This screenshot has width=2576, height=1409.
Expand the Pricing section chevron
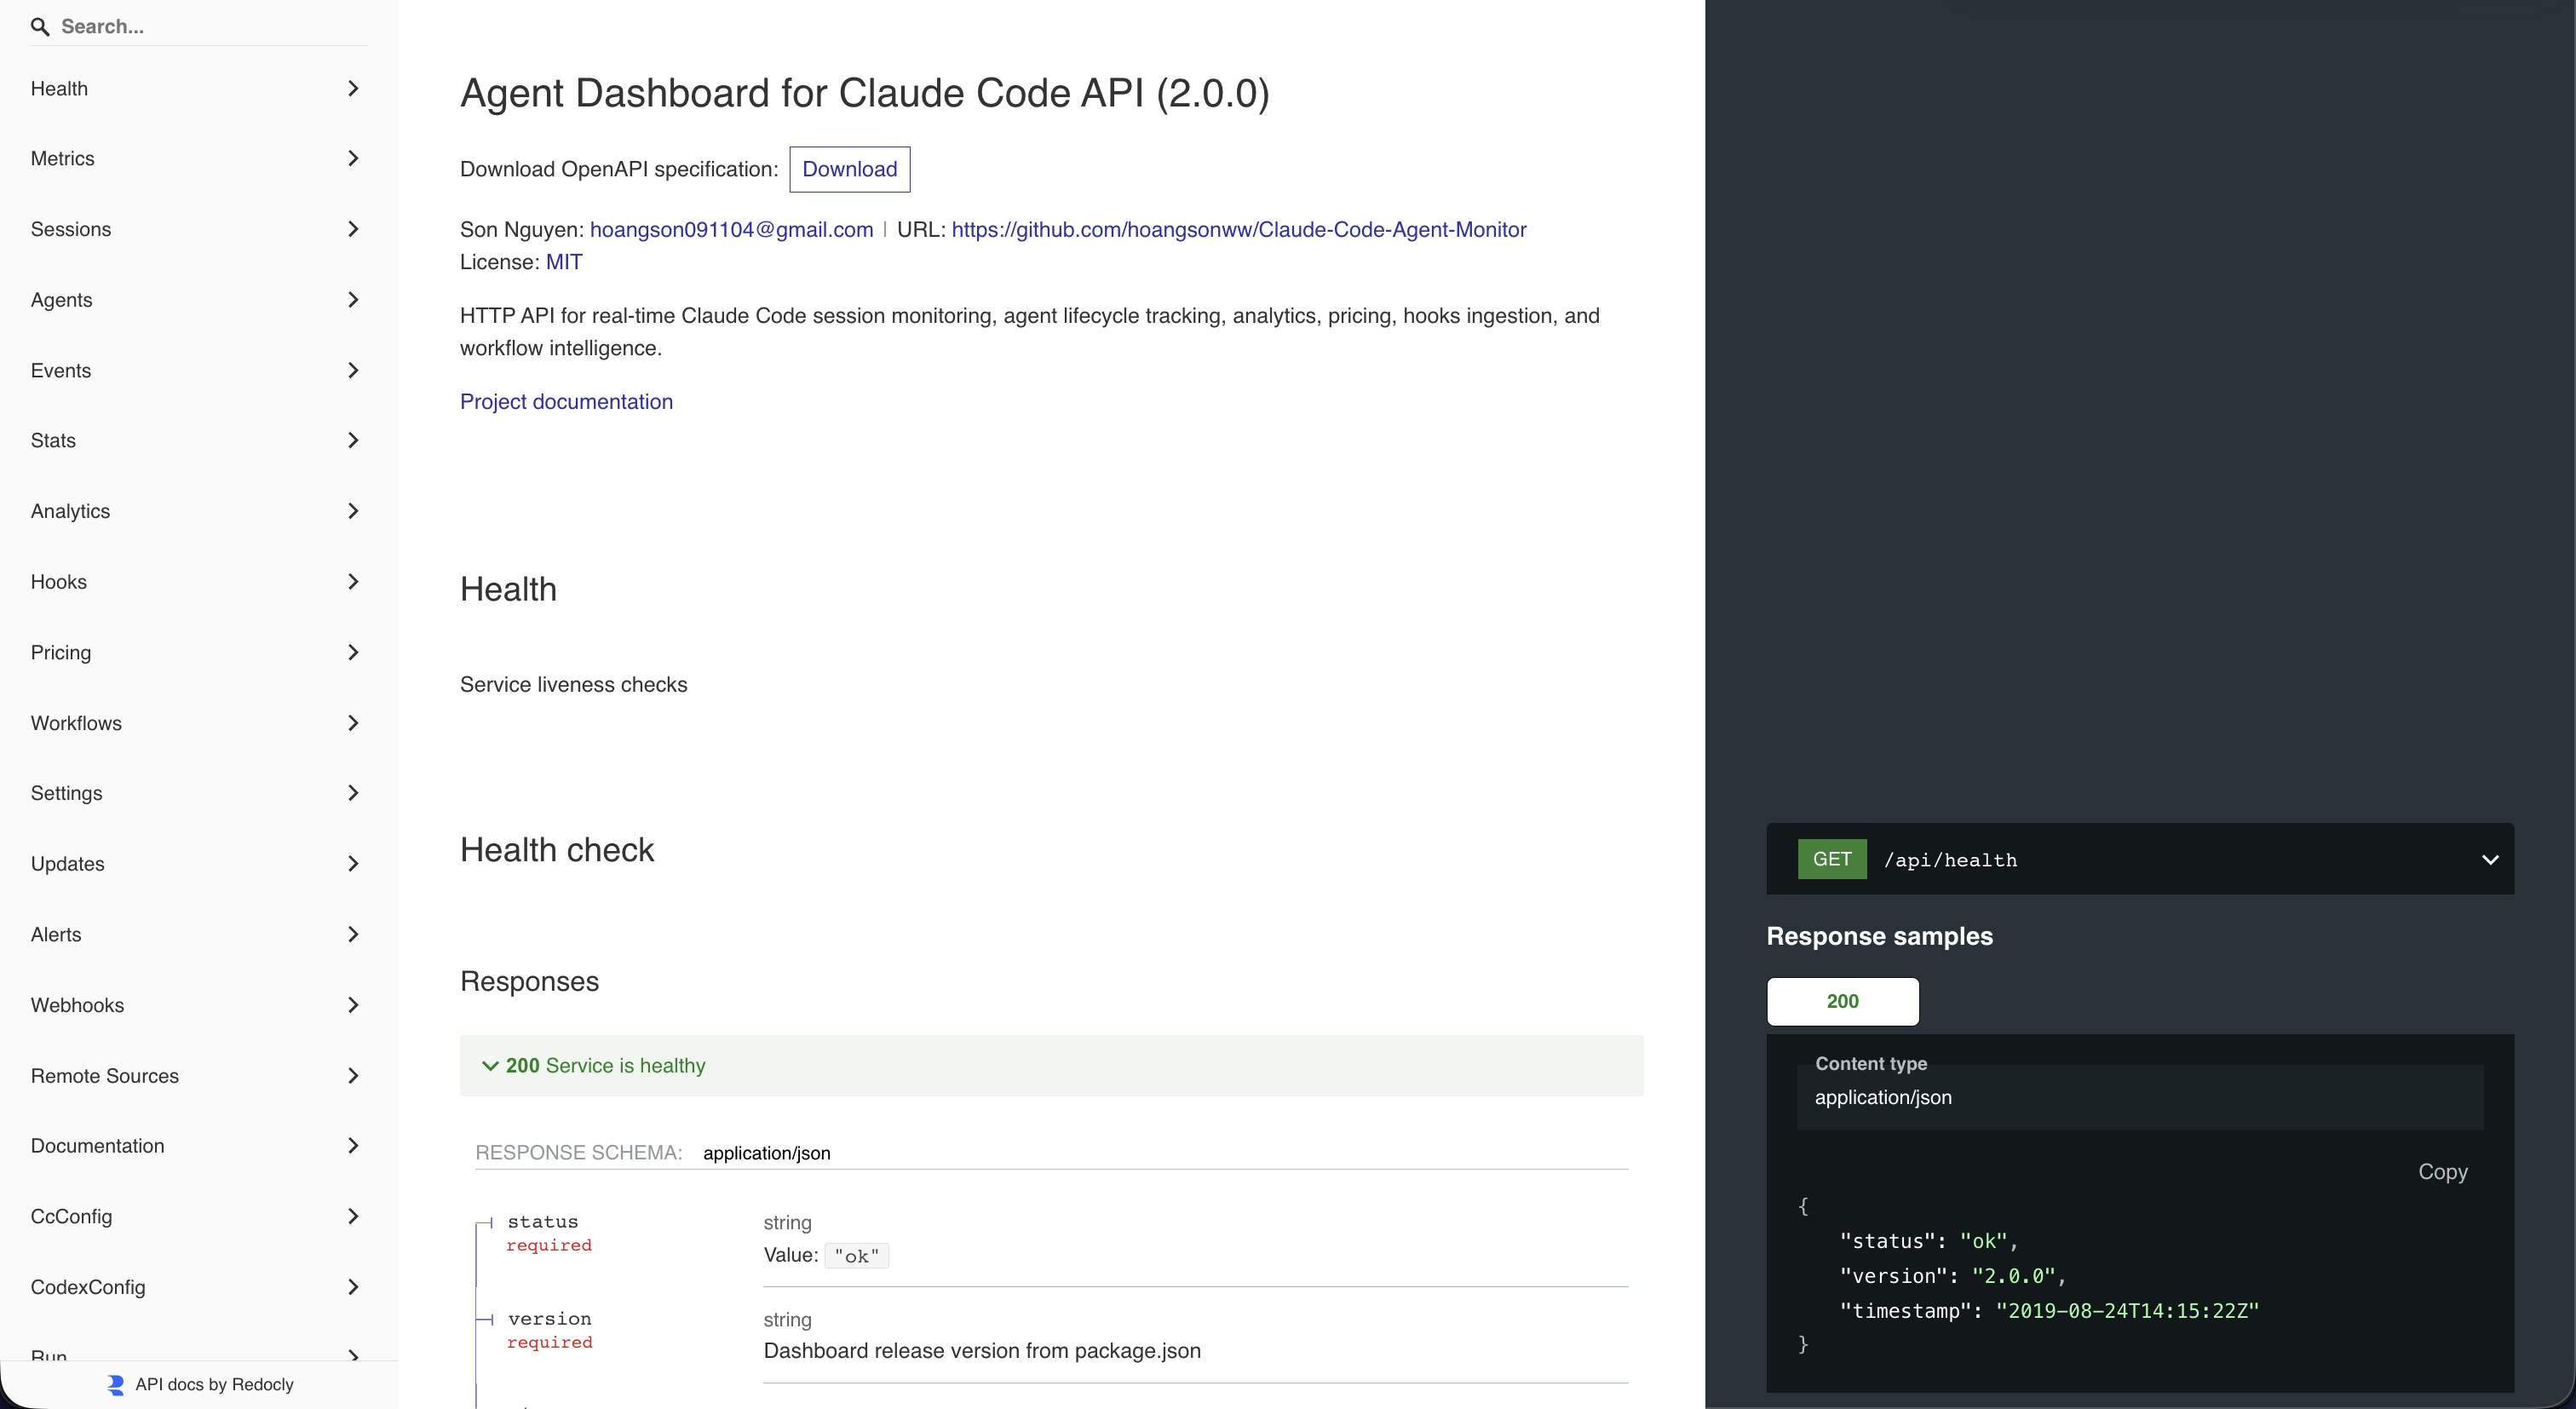(x=353, y=652)
